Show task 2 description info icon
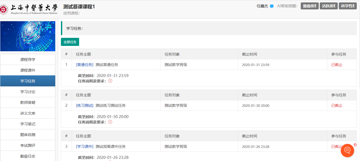 (x=110, y=122)
